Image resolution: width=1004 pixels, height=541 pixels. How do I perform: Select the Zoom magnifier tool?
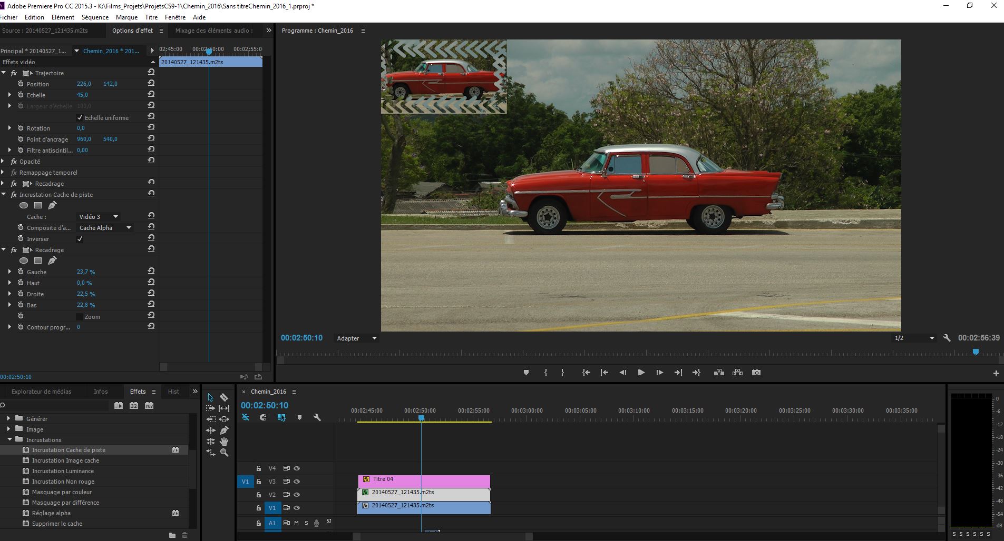pos(224,453)
